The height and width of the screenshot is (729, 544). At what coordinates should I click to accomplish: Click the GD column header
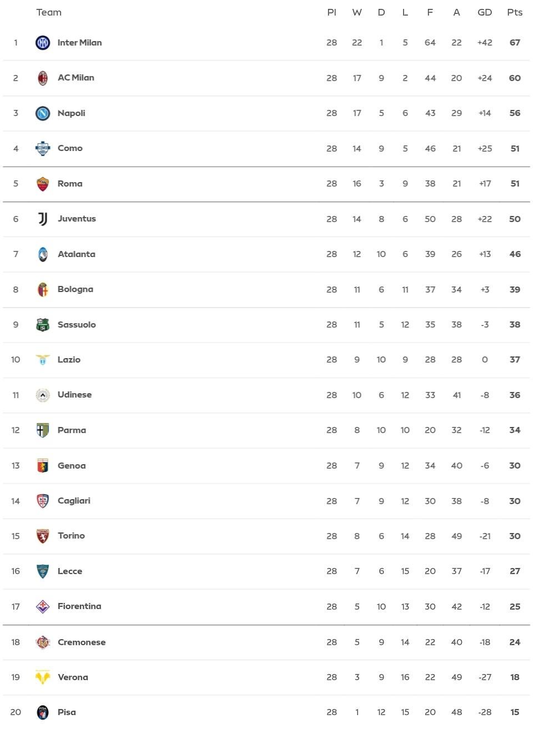[485, 12]
